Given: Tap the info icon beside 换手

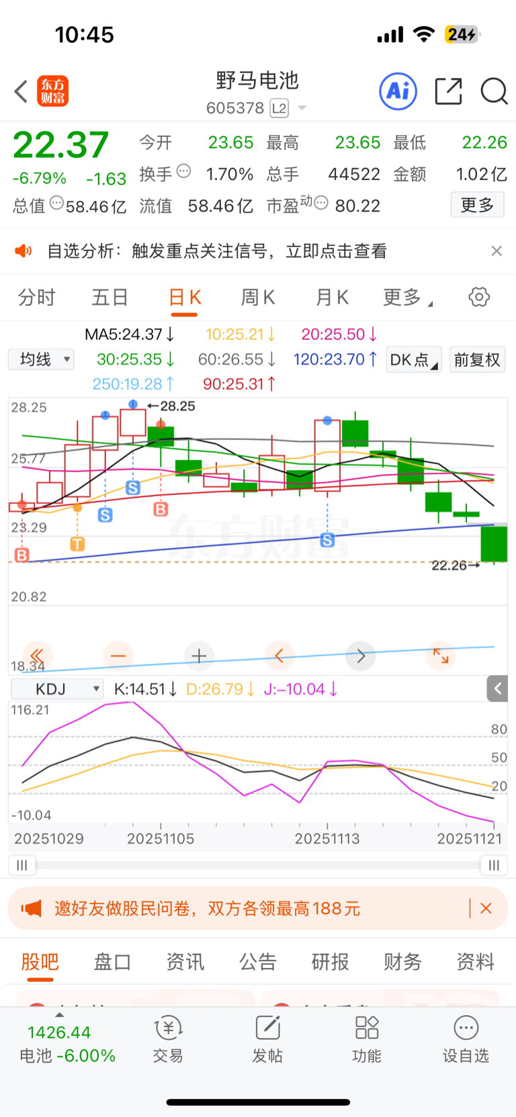Looking at the screenshot, I should click(x=183, y=172).
